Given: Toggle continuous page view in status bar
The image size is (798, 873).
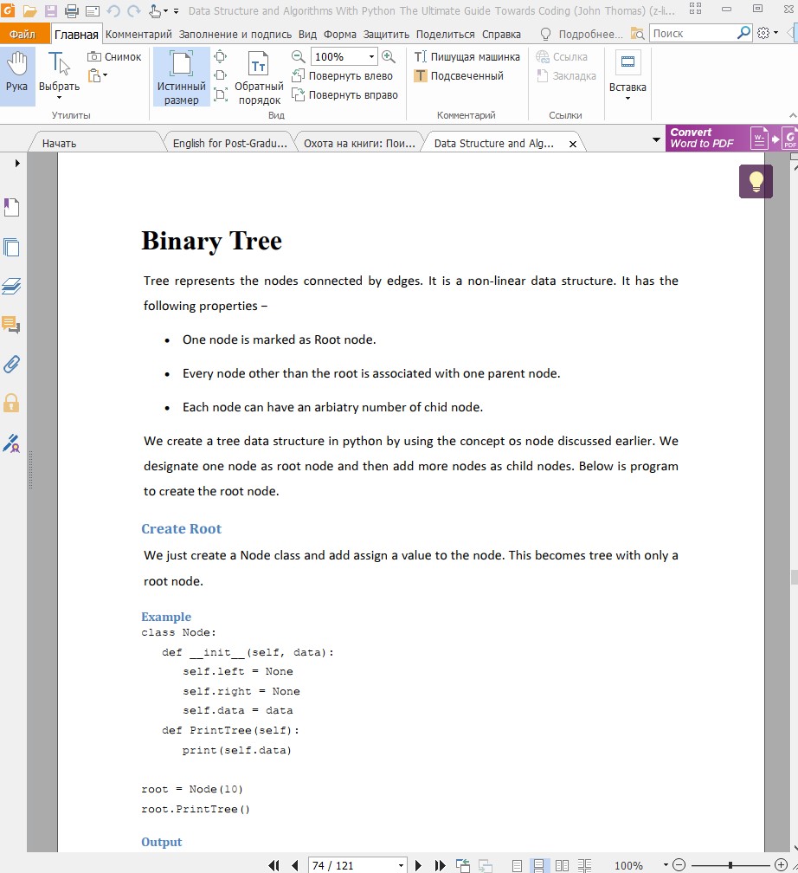Looking at the screenshot, I should pyautogui.click(x=538, y=865).
